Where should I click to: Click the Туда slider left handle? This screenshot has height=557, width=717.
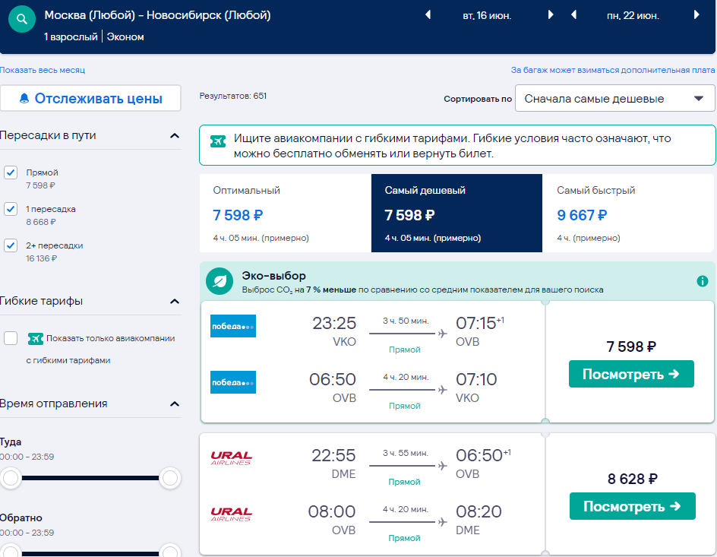[x=11, y=478]
